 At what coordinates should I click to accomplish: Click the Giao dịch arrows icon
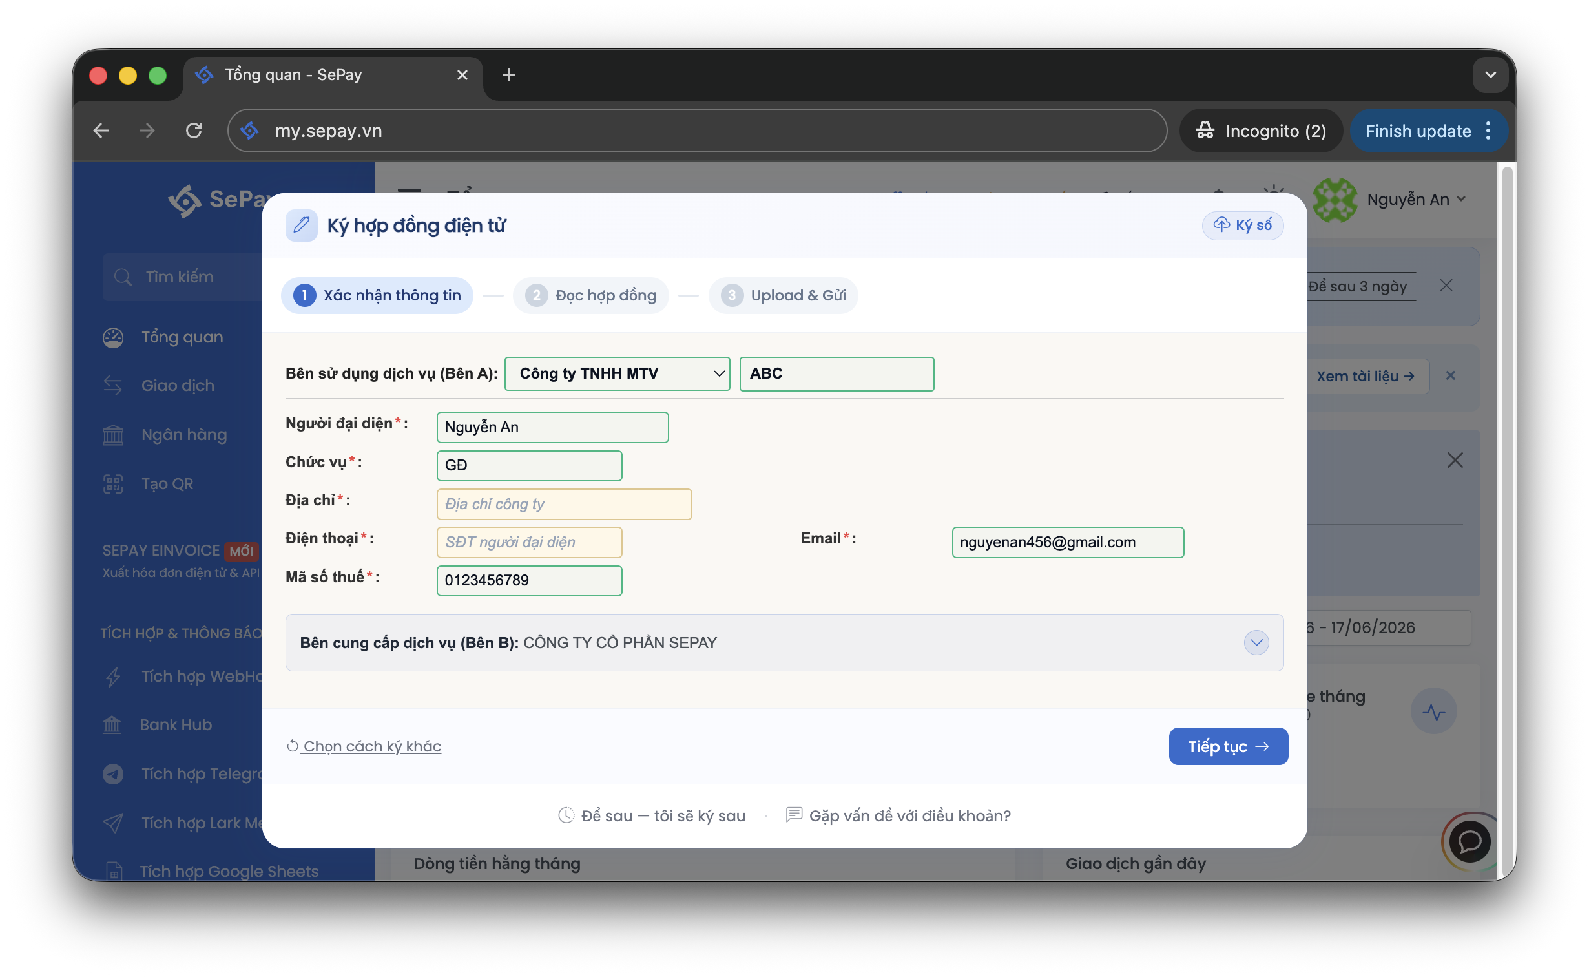tap(113, 386)
